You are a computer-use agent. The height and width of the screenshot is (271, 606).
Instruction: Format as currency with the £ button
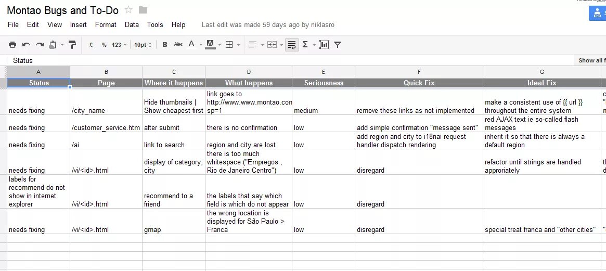tap(91, 45)
